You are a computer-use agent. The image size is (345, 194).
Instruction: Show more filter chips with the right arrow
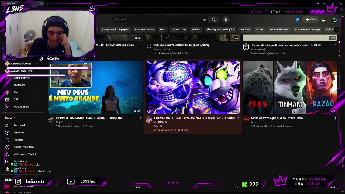pos(336,30)
